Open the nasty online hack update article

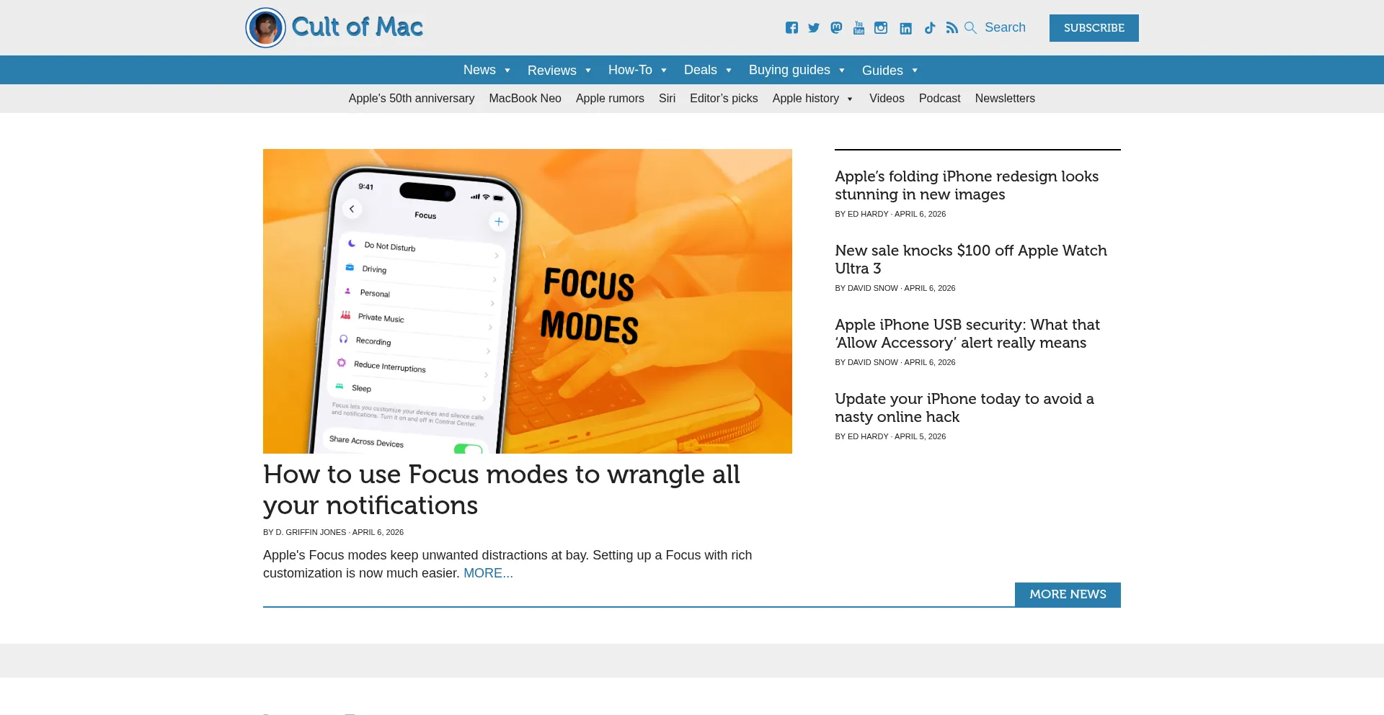coord(964,408)
